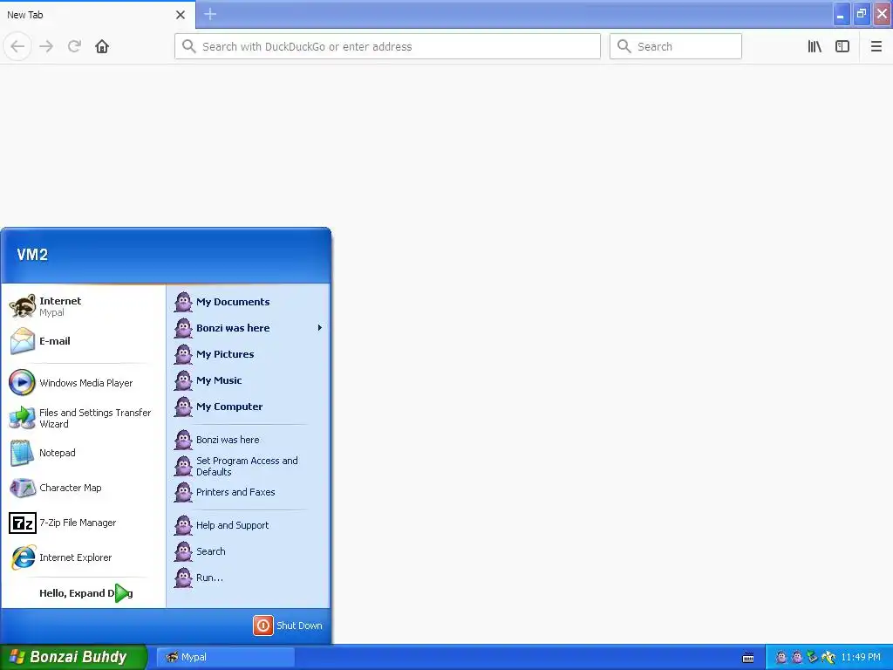Click the green network tray icon
Screen dimensions: 893x670
pyautogui.click(x=813, y=657)
